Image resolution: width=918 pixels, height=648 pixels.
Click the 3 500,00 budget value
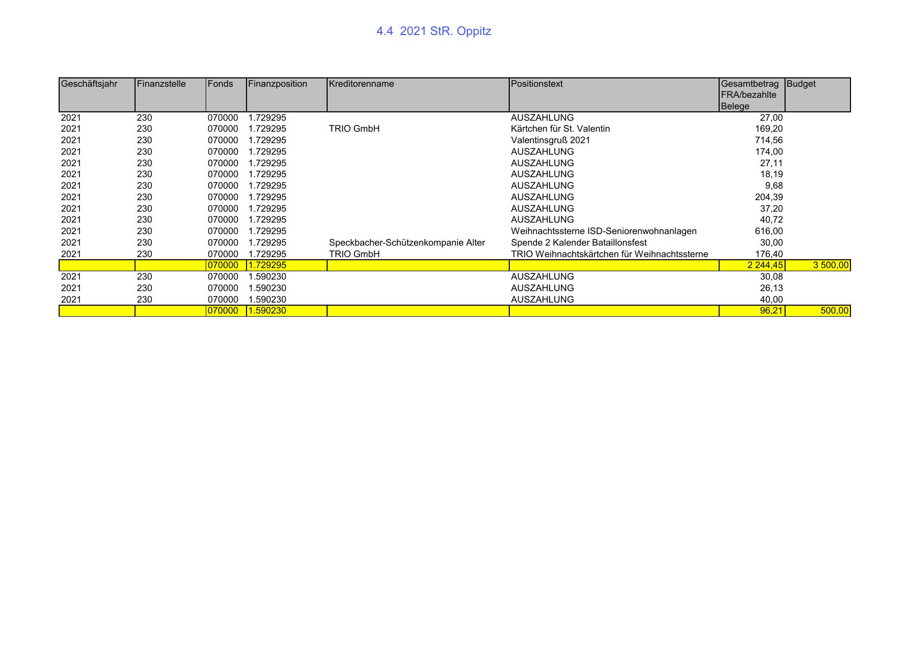click(x=830, y=265)
